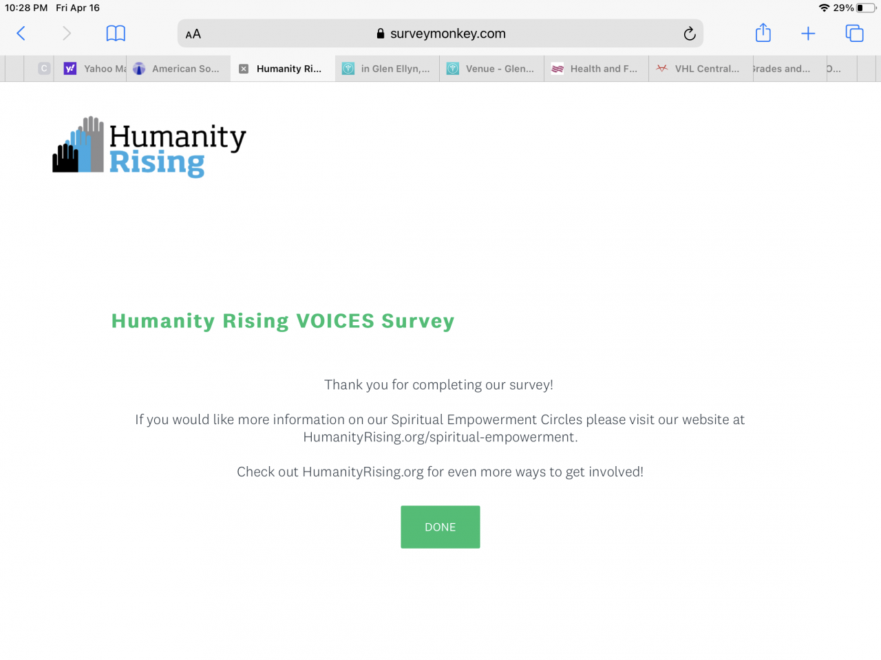
Task: Tap the AA reader format button
Action: (x=193, y=34)
